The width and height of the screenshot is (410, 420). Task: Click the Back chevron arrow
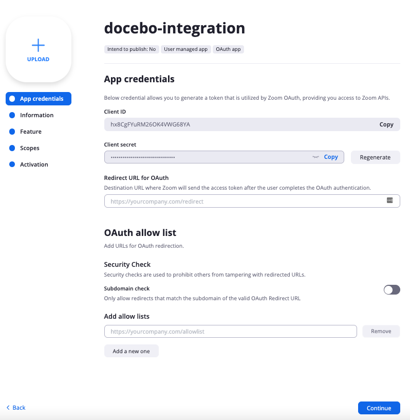(8, 408)
